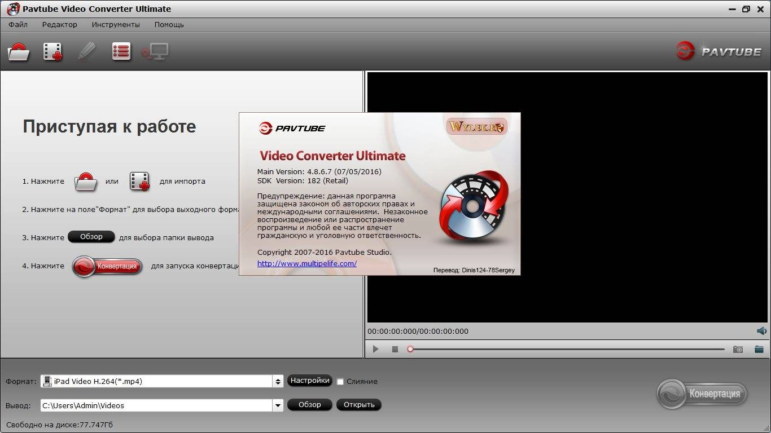Click the Приступая к работе heading
The image size is (771, 433).
tap(109, 126)
